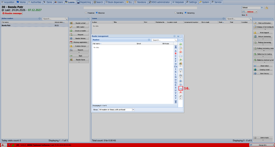
Task: Select letter B in the alphabet index
Action: click(x=175, y=53)
